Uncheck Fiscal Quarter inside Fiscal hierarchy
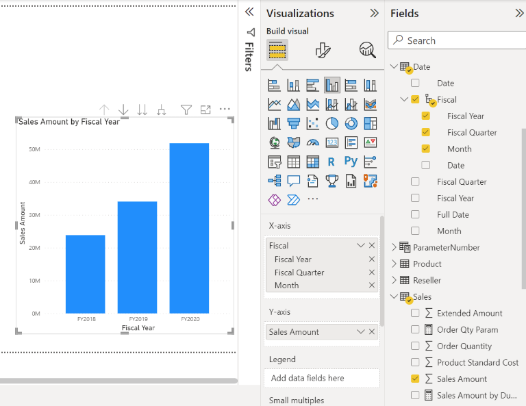This screenshot has height=406, width=526. [426, 132]
